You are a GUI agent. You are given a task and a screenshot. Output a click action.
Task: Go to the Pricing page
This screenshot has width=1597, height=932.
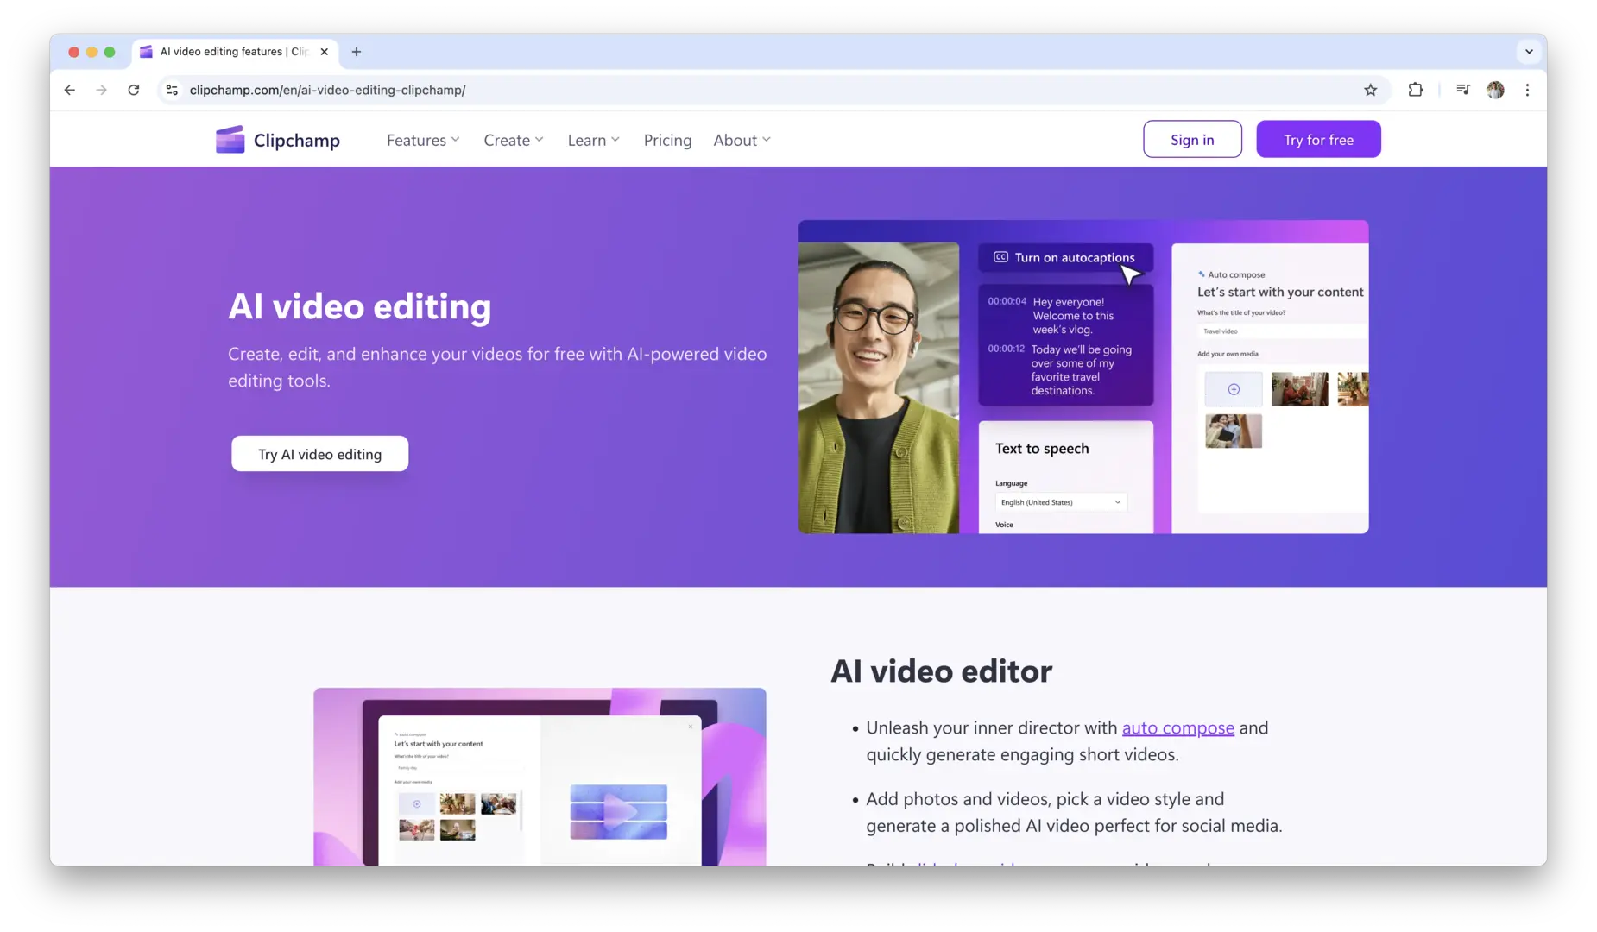click(x=667, y=140)
